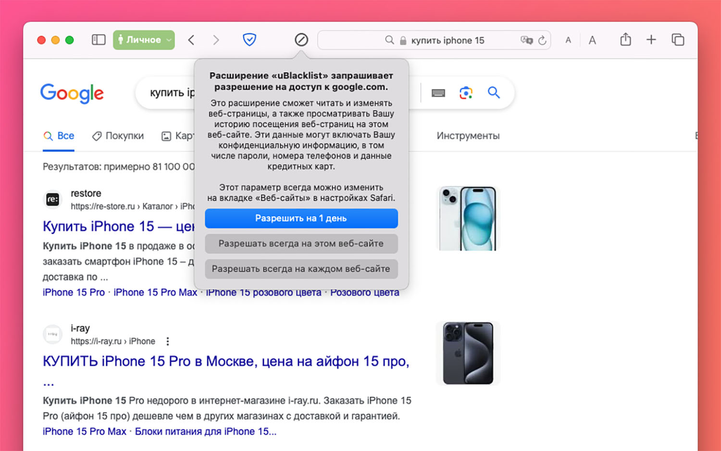Open the iPhone 15 Pro Max sitelink under i-ray

tap(85, 431)
